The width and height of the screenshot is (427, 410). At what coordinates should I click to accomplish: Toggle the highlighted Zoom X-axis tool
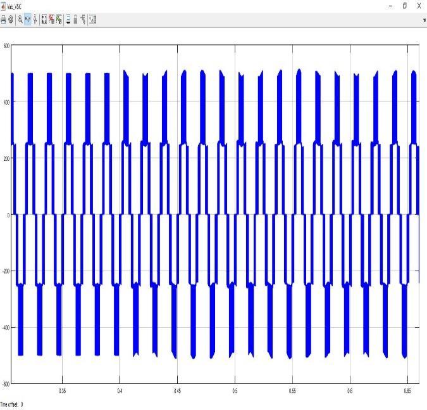28,20
